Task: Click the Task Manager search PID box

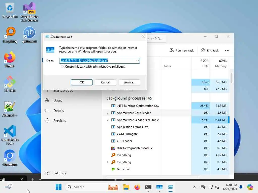Action: 156,39
